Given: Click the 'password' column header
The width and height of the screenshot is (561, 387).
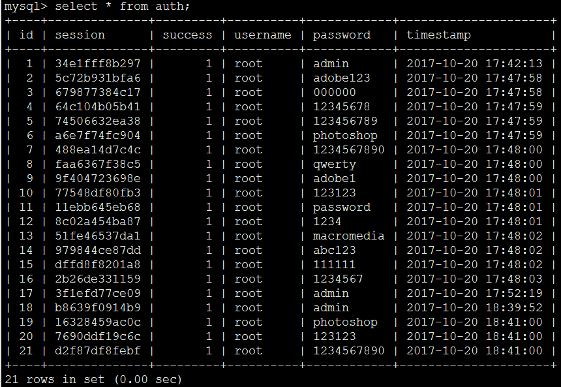Looking at the screenshot, I should point(342,35).
